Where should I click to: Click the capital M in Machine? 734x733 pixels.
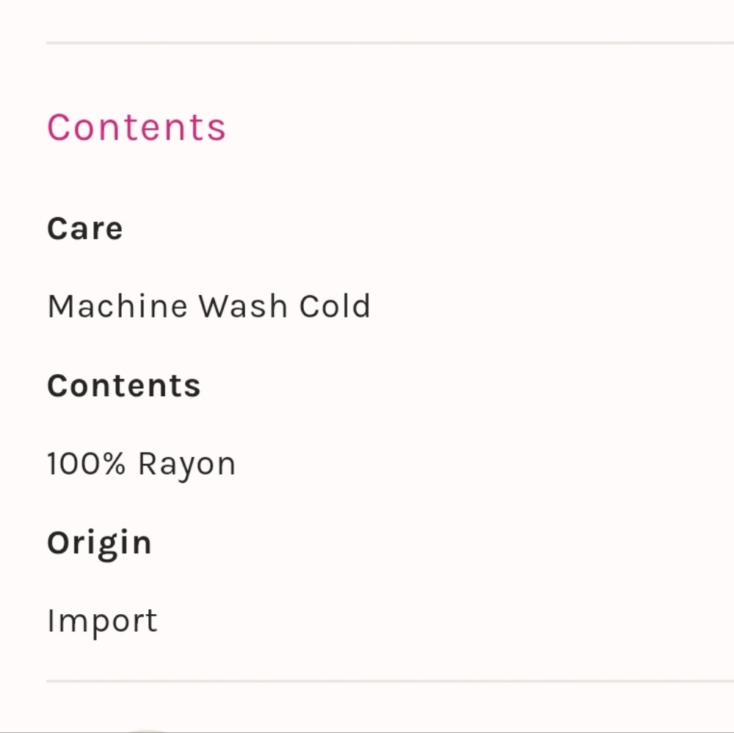click(61, 306)
